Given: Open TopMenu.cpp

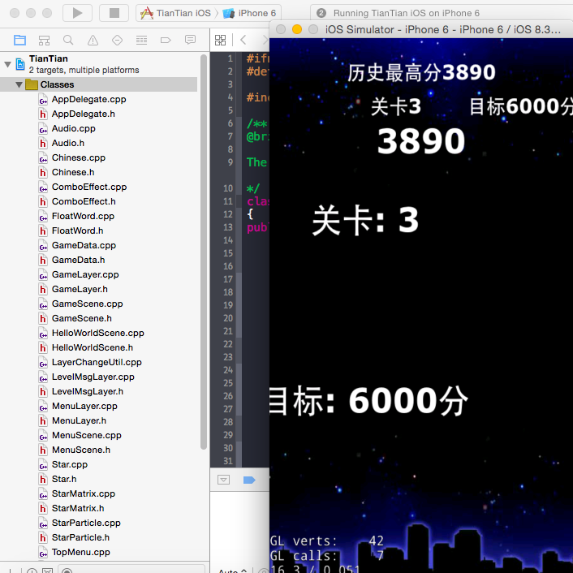Looking at the screenshot, I should tap(81, 553).
